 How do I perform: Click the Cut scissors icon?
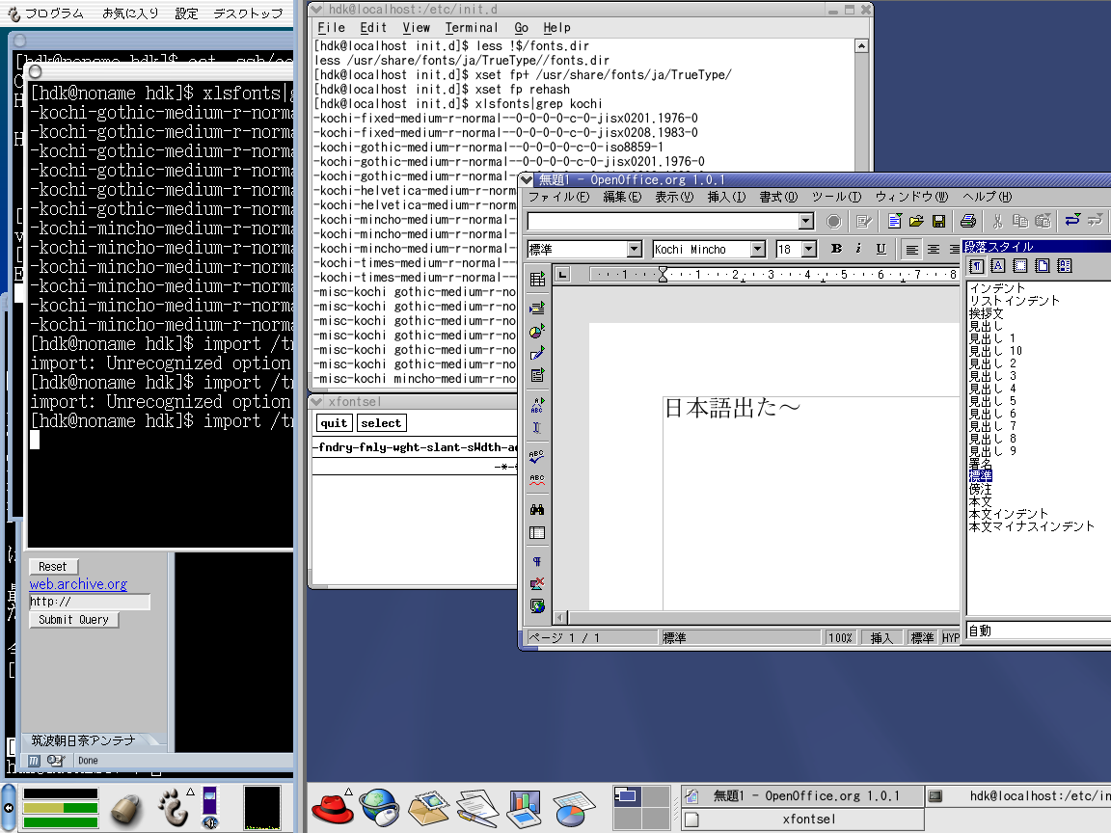pos(997,222)
